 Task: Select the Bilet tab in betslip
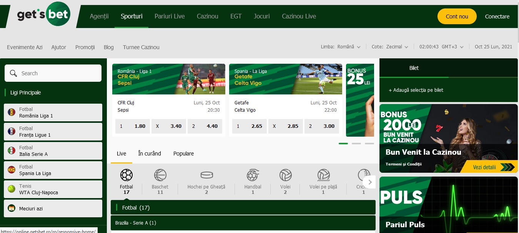[414, 68]
